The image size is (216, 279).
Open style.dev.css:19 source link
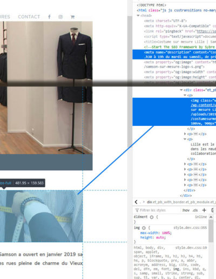point(191,248)
